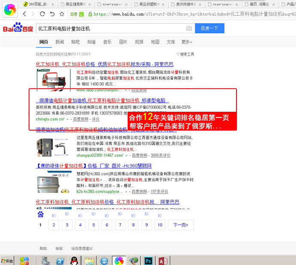
Task: Click the 百度一下 search button
Action: [209, 28]
